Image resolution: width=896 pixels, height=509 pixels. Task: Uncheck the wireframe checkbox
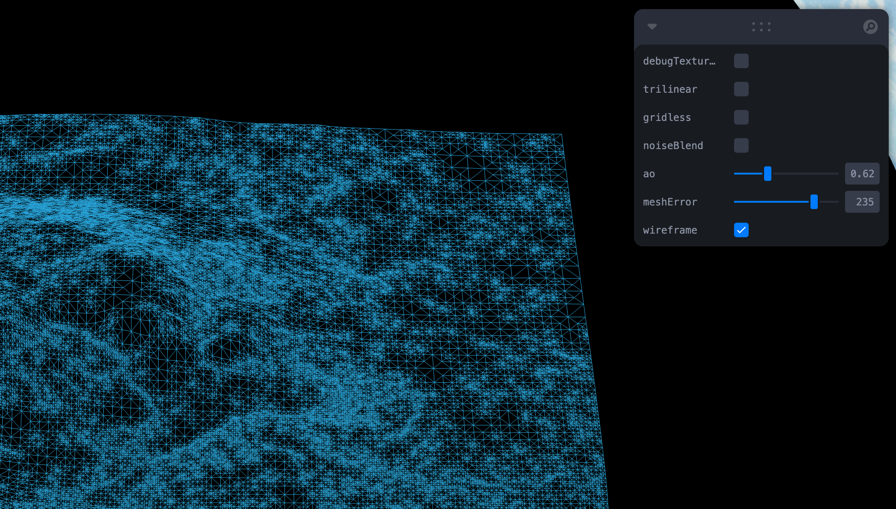[741, 230]
